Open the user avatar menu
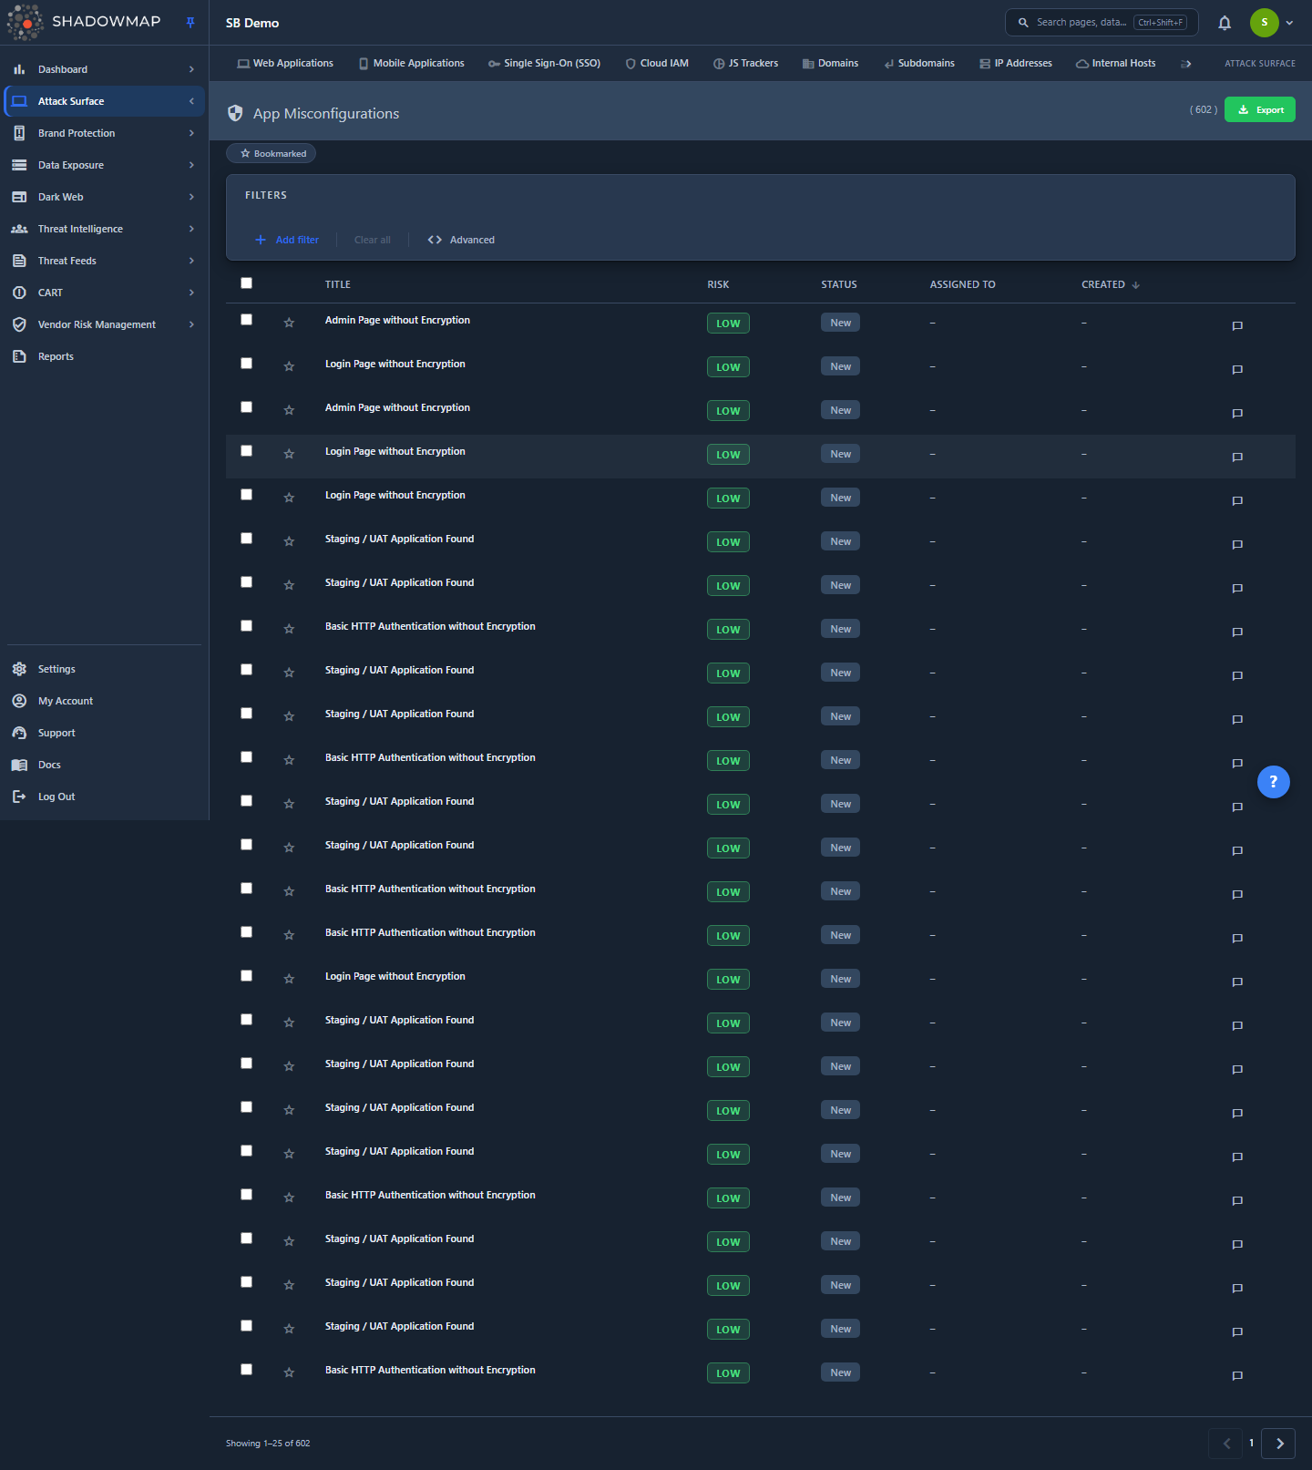 [x=1264, y=23]
